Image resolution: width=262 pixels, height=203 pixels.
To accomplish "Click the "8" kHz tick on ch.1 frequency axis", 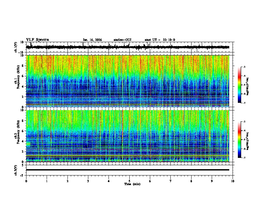I will [x=23, y=66].
